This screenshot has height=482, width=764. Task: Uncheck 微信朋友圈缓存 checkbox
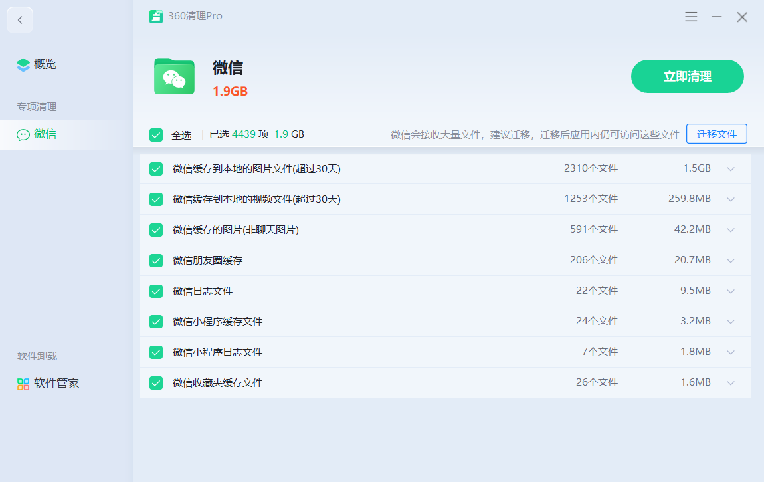point(156,260)
